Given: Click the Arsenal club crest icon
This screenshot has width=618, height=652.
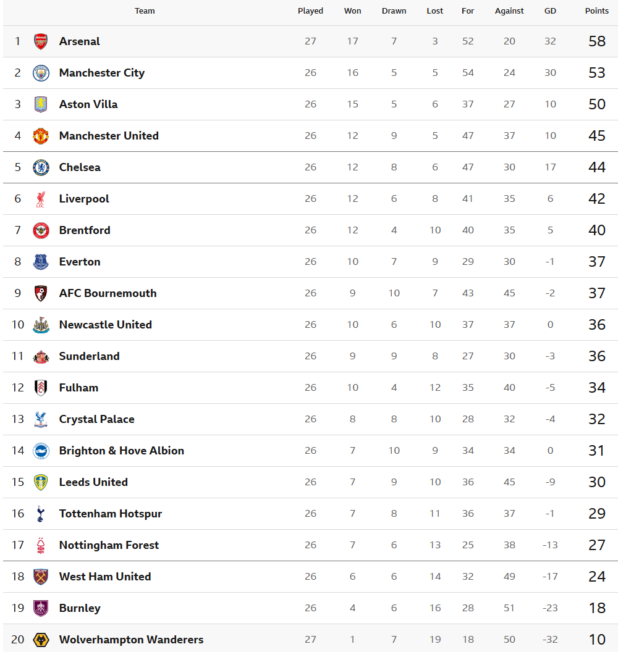Looking at the screenshot, I should point(41,41).
